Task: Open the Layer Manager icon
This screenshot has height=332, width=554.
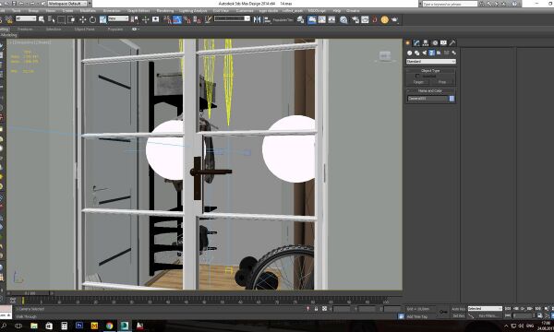Action: click(300, 19)
